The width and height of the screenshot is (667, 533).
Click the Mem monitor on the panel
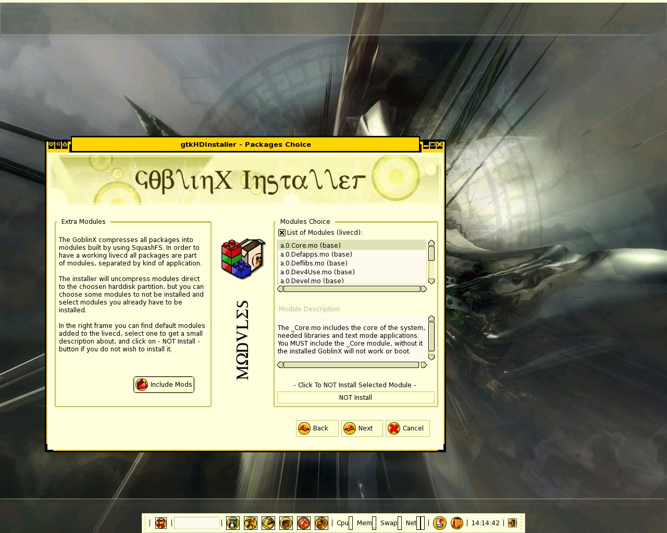pyautogui.click(x=366, y=523)
